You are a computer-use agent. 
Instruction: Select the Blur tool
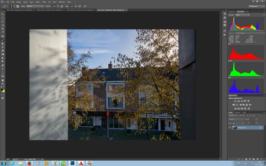click(3, 58)
